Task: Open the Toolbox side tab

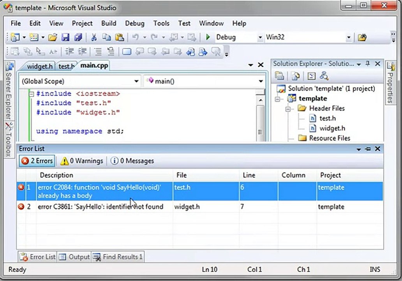Action: (9, 140)
